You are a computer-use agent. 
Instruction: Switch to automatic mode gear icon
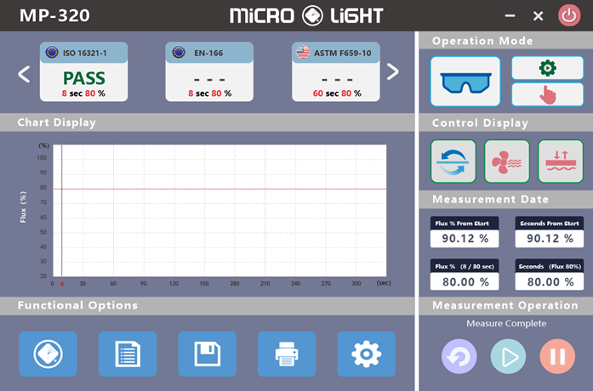[547, 68]
